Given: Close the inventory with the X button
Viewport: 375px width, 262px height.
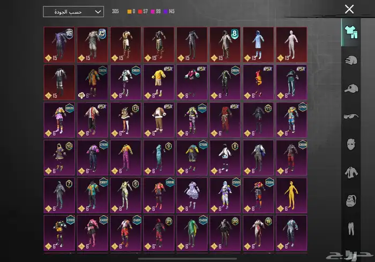Looking at the screenshot, I should click(x=349, y=9).
